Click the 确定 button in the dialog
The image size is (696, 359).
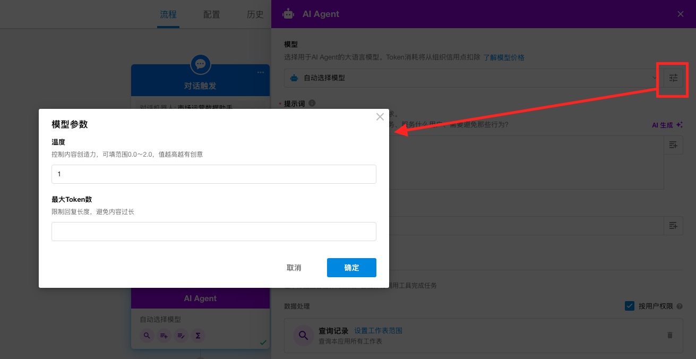(x=351, y=268)
